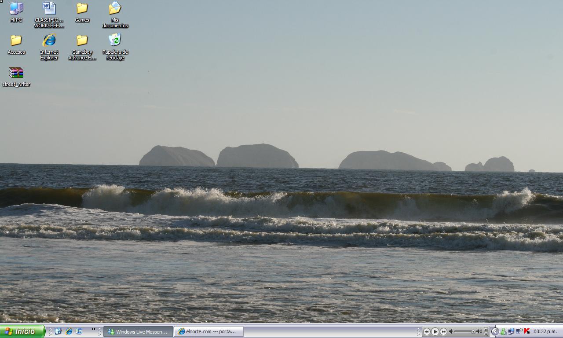The image size is (563, 338).
Task: Open the Kaspersky antivirus tray icon
Action: pyautogui.click(x=527, y=331)
